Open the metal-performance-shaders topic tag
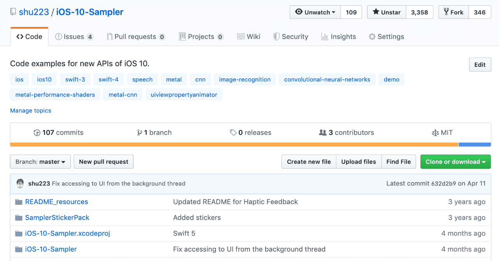The image size is (499, 261). coord(55,95)
